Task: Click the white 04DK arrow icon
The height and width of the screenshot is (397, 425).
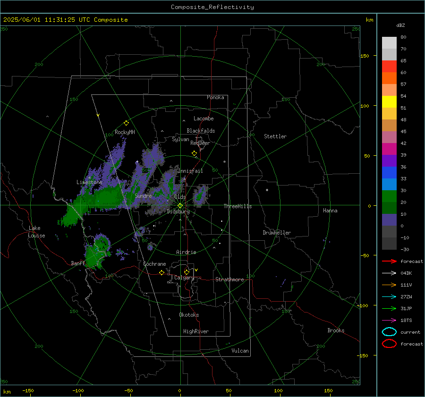Action: point(389,273)
